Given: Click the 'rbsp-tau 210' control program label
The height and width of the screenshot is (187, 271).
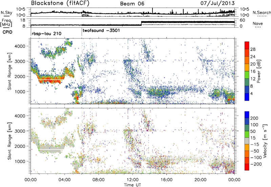Looking at the screenshot, I should click(x=46, y=33).
